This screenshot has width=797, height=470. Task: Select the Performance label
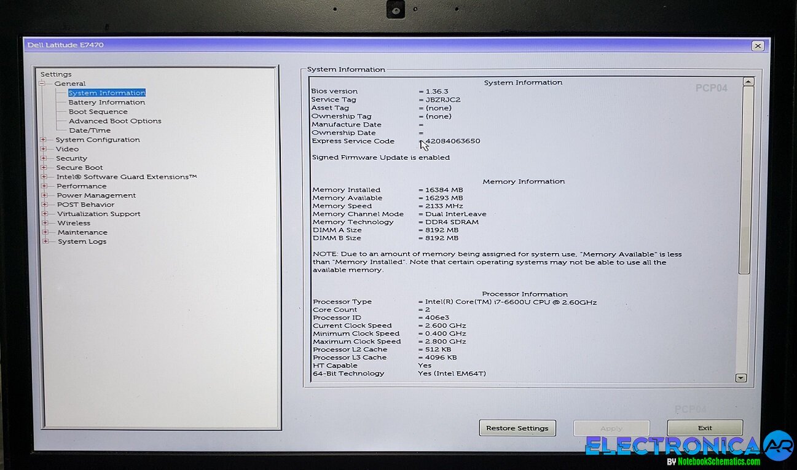coord(82,186)
